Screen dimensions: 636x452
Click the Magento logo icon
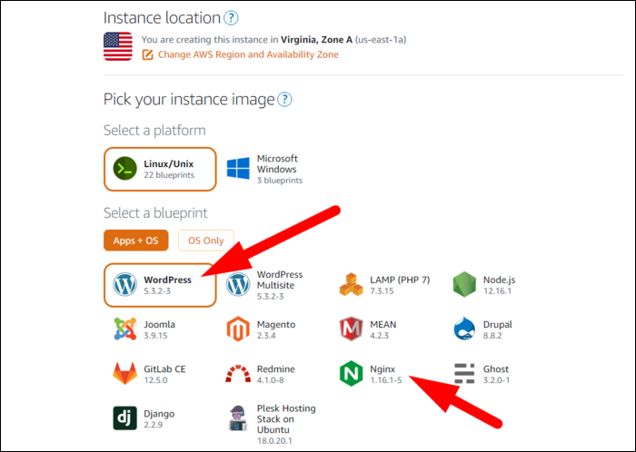coord(238,329)
